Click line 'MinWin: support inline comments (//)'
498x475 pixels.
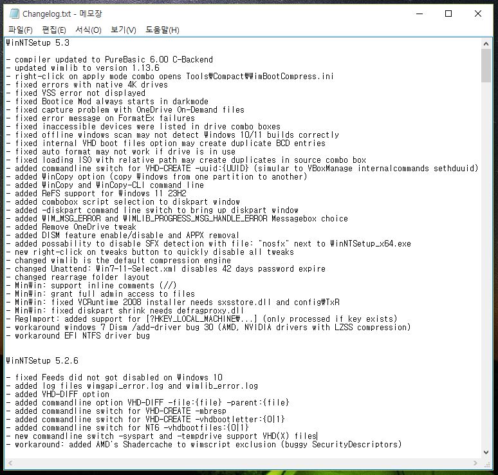(91, 285)
